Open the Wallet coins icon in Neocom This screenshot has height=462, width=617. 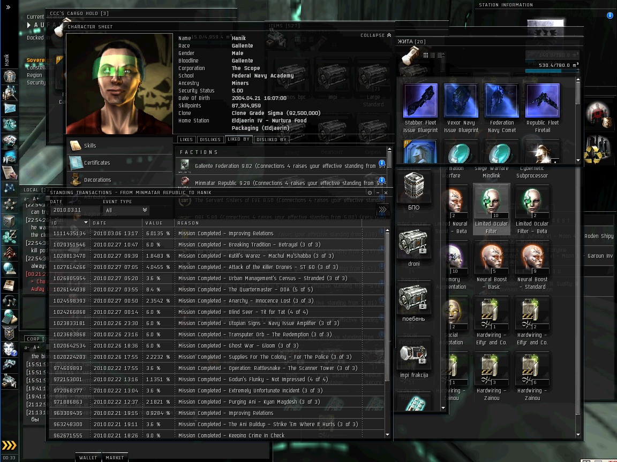point(10,237)
